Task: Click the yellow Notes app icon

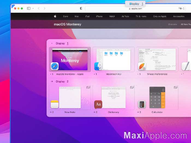Action: point(55,104)
